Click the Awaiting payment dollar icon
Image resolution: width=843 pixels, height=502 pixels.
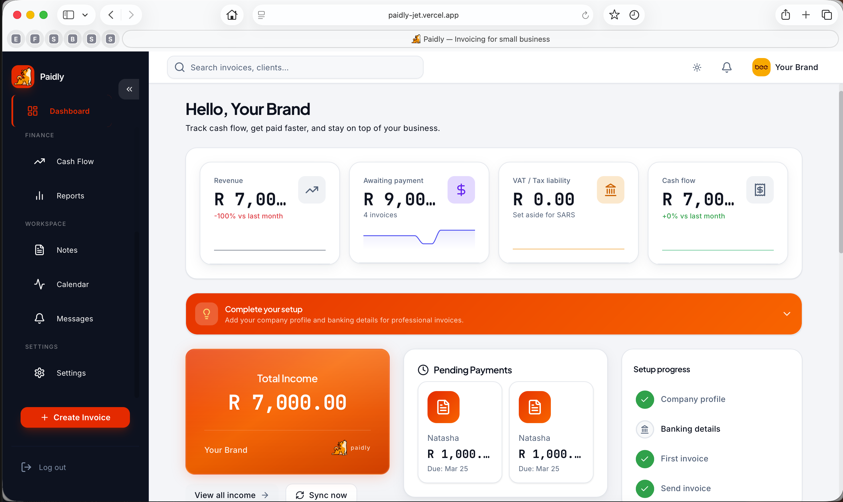[461, 190]
